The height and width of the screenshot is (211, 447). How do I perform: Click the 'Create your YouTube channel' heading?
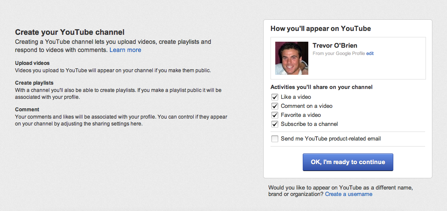point(70,32)
